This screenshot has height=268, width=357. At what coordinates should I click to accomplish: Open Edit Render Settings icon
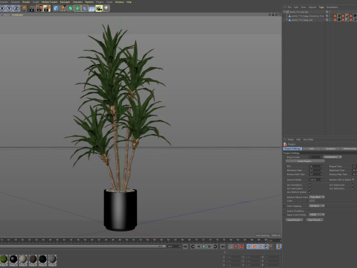[47, 8]
